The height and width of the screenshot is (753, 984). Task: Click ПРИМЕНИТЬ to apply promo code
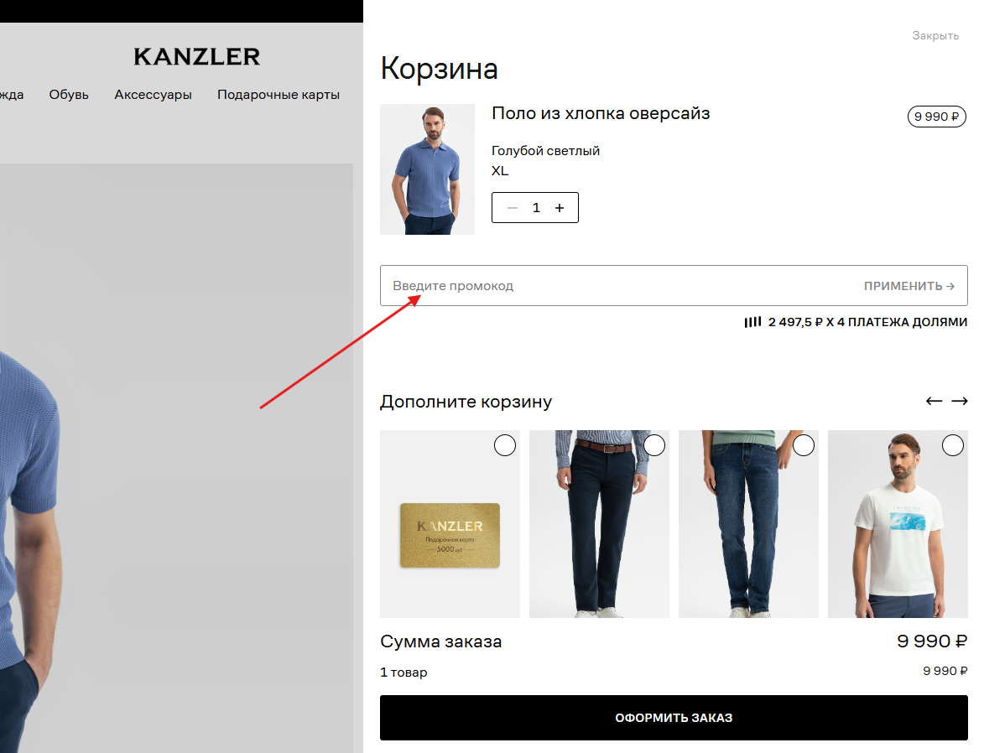909,286
